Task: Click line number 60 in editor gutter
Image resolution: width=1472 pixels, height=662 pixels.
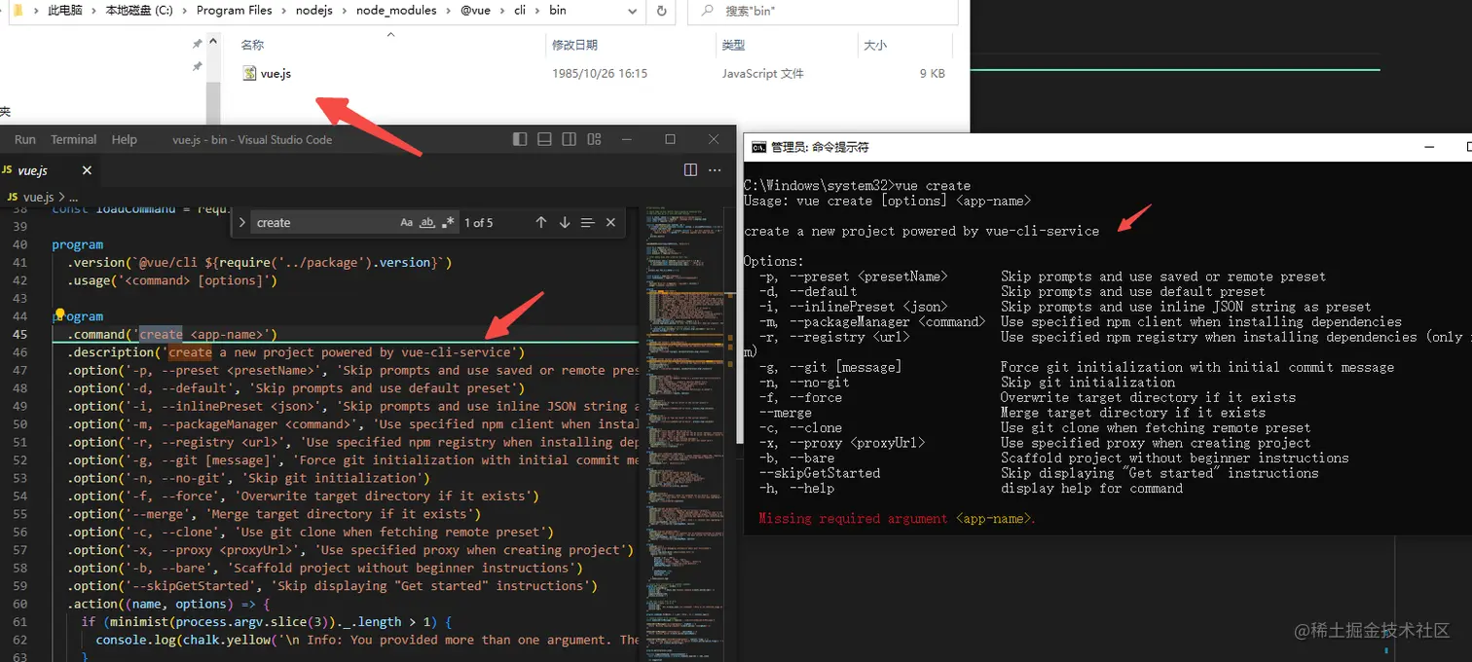Action: coord(19,604)
